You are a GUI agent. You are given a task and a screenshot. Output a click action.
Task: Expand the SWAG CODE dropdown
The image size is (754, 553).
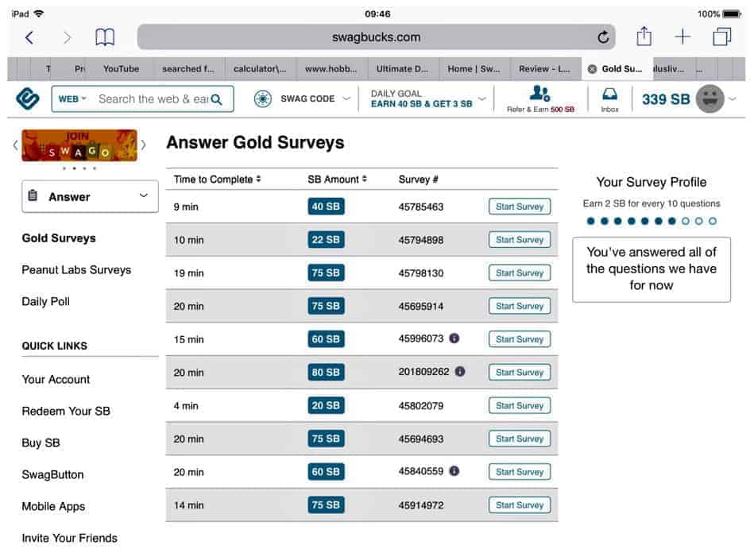tap(346, 99)
